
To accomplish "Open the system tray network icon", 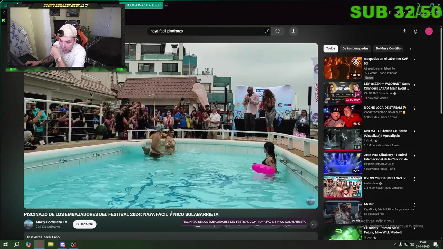I will click(x=406, y=245).
